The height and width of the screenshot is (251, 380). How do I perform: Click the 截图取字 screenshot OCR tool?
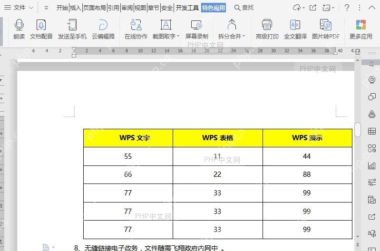pyautogui.click(x=164, y=29)
